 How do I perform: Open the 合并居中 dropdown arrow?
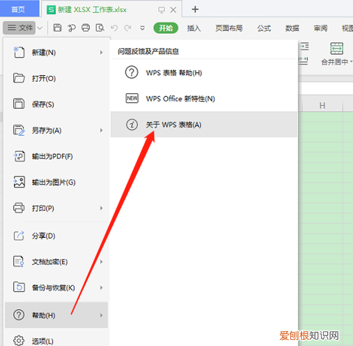click(351, 61)
